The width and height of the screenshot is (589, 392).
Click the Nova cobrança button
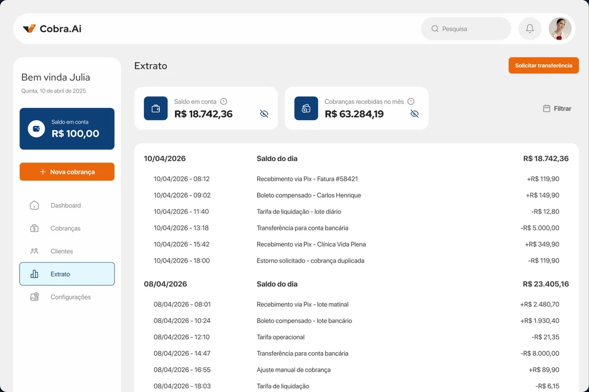coord(67,172)
